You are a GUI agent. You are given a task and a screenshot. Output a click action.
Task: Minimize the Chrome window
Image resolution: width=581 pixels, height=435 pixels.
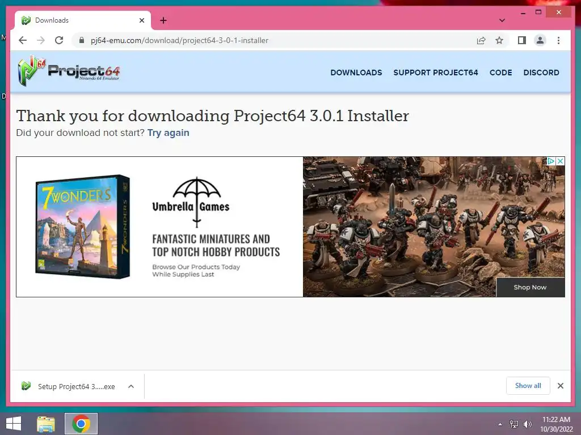coord(523,12)
